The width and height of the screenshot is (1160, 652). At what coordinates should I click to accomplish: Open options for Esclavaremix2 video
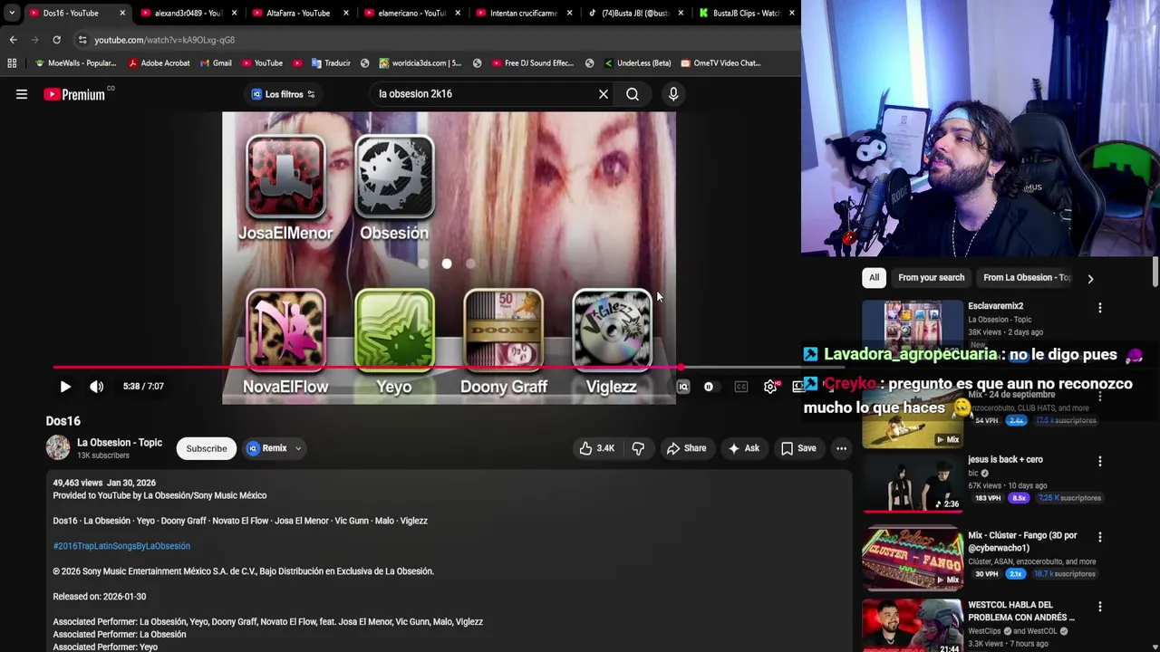(x=1100, y=308)
